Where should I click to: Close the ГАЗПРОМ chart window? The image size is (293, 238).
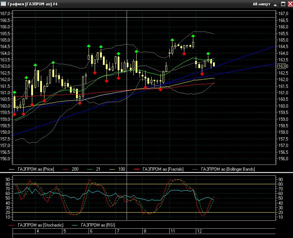pos(289,4)
